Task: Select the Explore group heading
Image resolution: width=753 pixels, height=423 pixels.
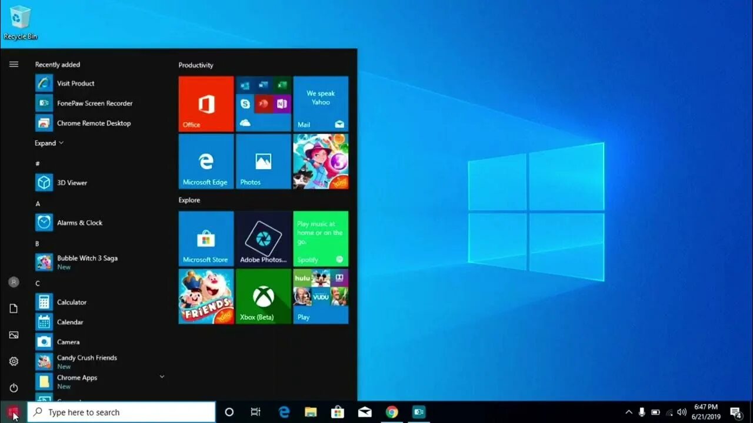Action: point(189,200)
